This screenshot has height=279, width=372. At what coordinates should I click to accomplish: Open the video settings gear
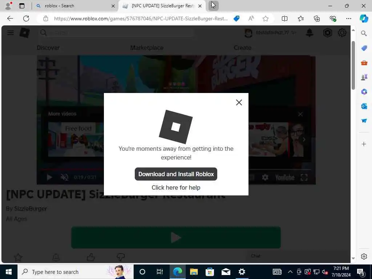click(265, 177)
